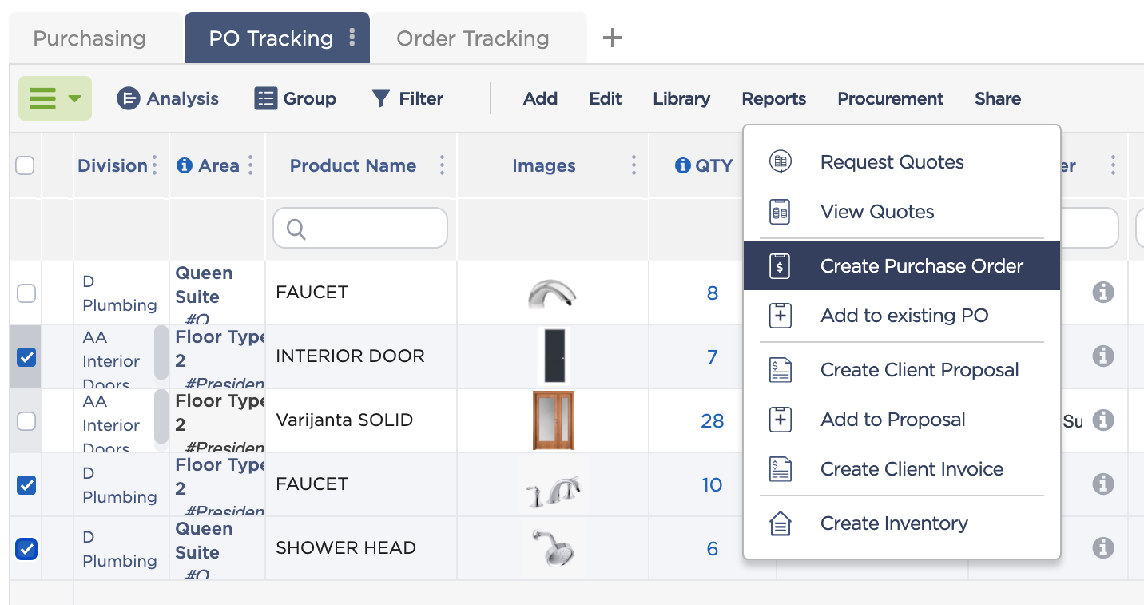The image size is (1144, 605).
Task: Toggle the select-all header checkbox
Action: pyautogui.click(x=25, y=165)
